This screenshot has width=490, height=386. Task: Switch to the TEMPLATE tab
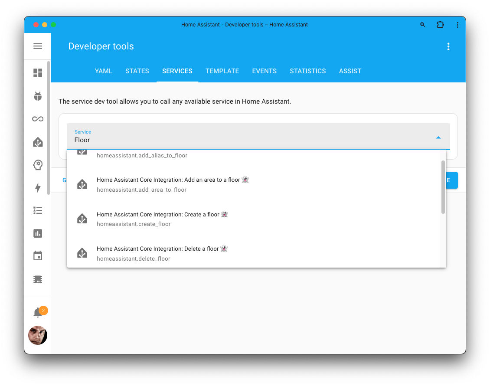[x=222, y=71]
